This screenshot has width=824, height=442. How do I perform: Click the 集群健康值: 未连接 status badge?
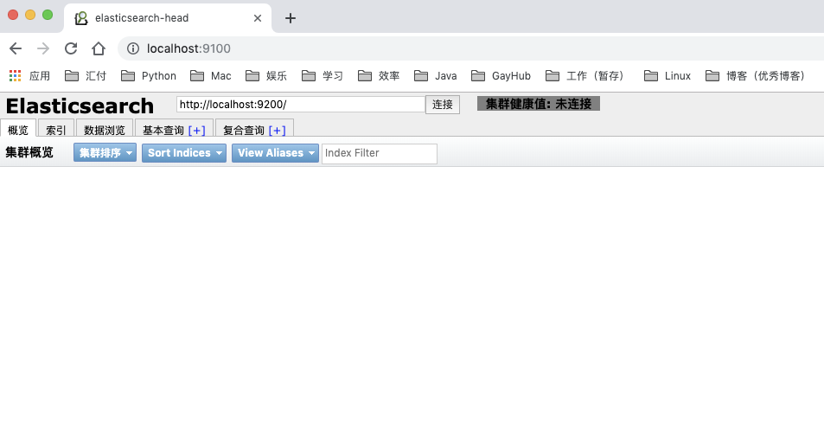pyautogui.click(x=538, y=104)
